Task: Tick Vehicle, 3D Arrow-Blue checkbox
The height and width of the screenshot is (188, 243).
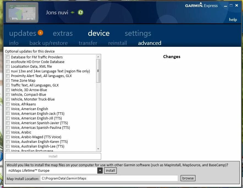Action: point(8,90)
